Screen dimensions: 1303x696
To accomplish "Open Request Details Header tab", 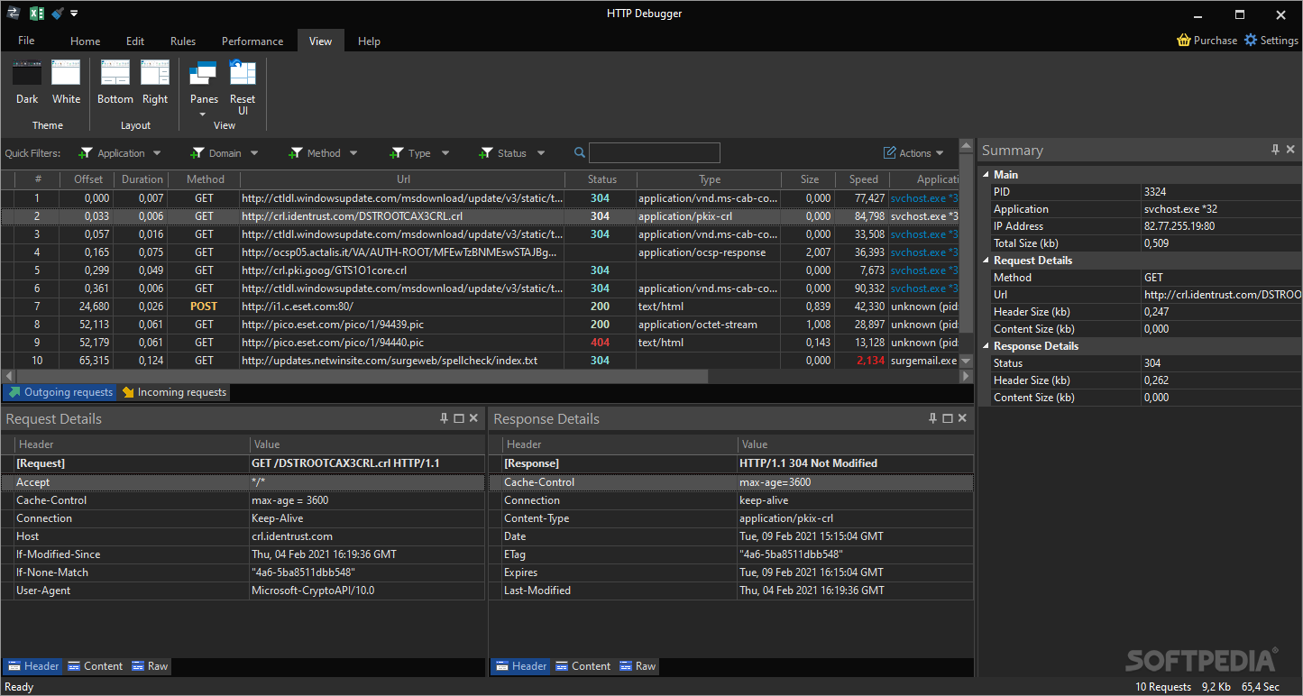I will [32, 666].
